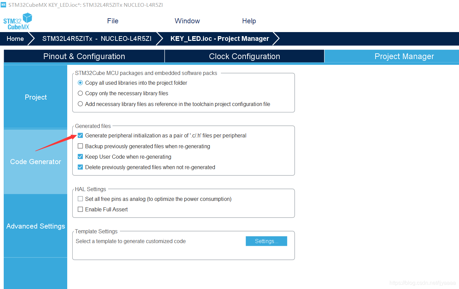Enable Backup previously generated files checkbox
Image resolution: width=459 pixels, height=289 pixels.
coord(80,146)
